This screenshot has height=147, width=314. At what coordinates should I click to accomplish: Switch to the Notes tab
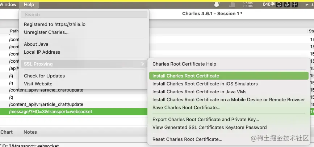click(x=30, y=132)
